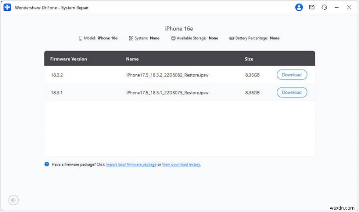The height and width of the screenshot is (212, 359).
Task: Open the headset support icon
Action: pyautogui.click(x=324, y=8)
